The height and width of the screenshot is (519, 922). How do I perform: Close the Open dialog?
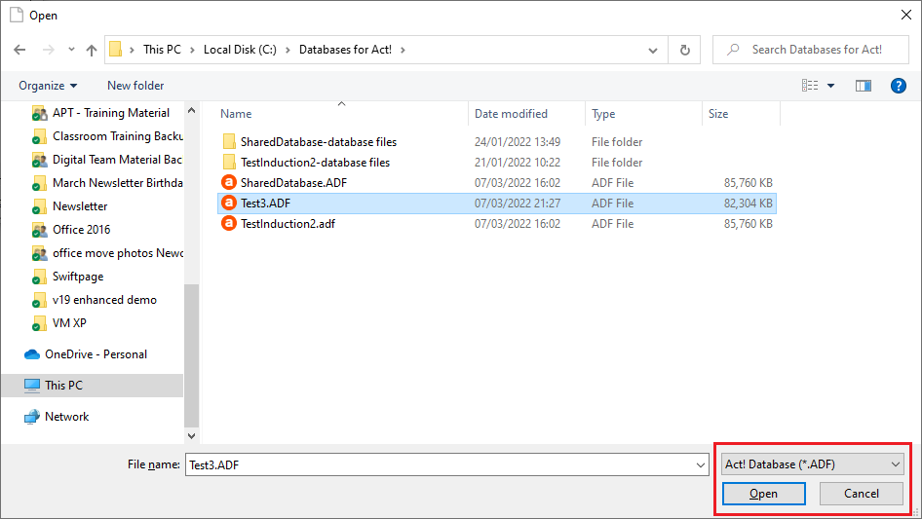[x=906, y=15]
